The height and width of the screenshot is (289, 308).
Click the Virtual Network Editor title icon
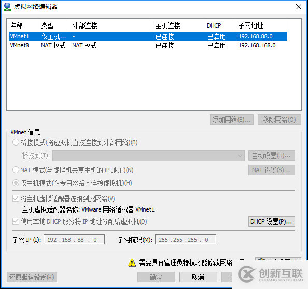point(7,7)
